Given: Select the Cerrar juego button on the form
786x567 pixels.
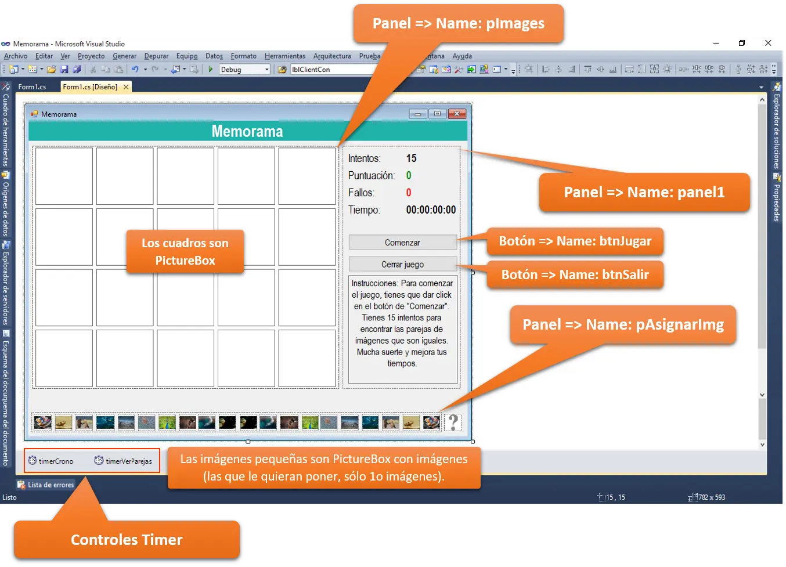Looking at the screenshot, I should tap(402, 265).
